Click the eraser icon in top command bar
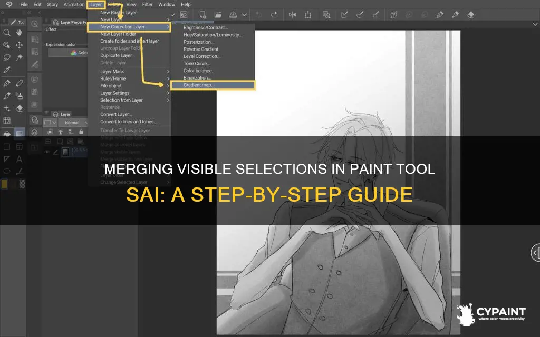 pos(471,15)
